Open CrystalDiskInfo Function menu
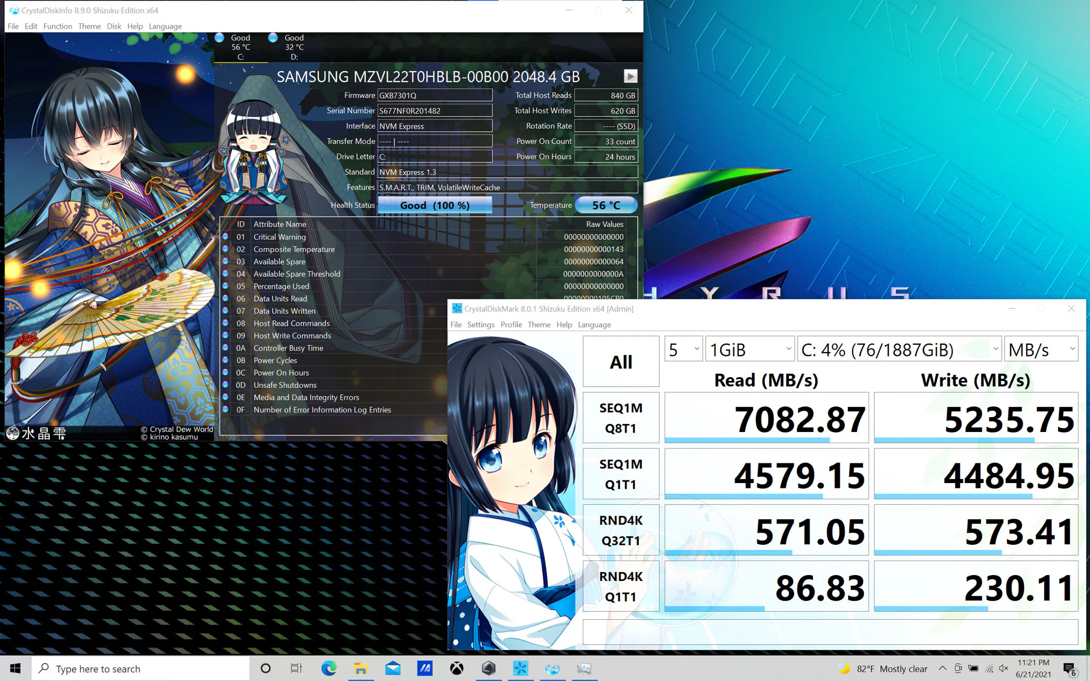Screen dimensions: 1090x681 (x=57, y=26)
